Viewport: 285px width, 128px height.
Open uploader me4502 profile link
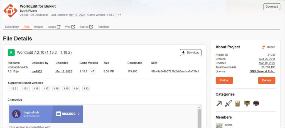tap(37, 71)
